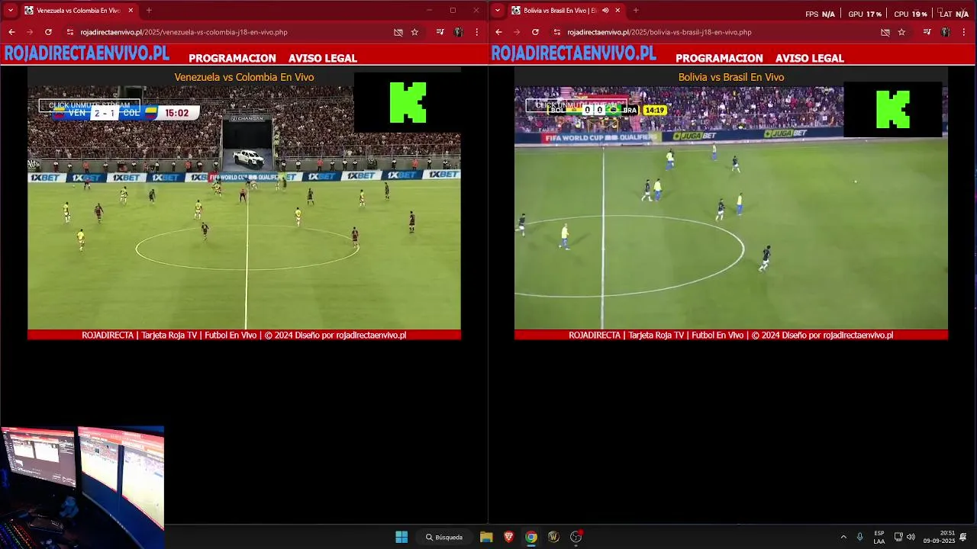Go forward in the left browser window
Screen dimensions: 977x549
[x=30, y=32]
